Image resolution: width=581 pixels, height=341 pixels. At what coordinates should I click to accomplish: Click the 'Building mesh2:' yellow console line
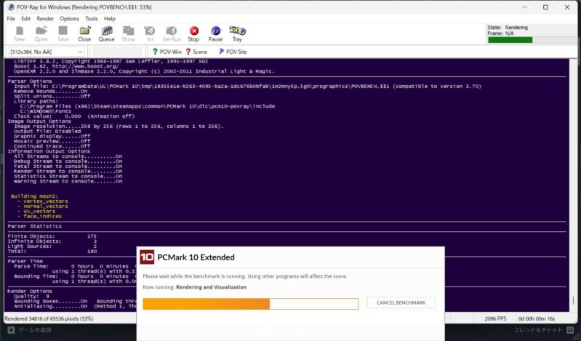(34, 196)
